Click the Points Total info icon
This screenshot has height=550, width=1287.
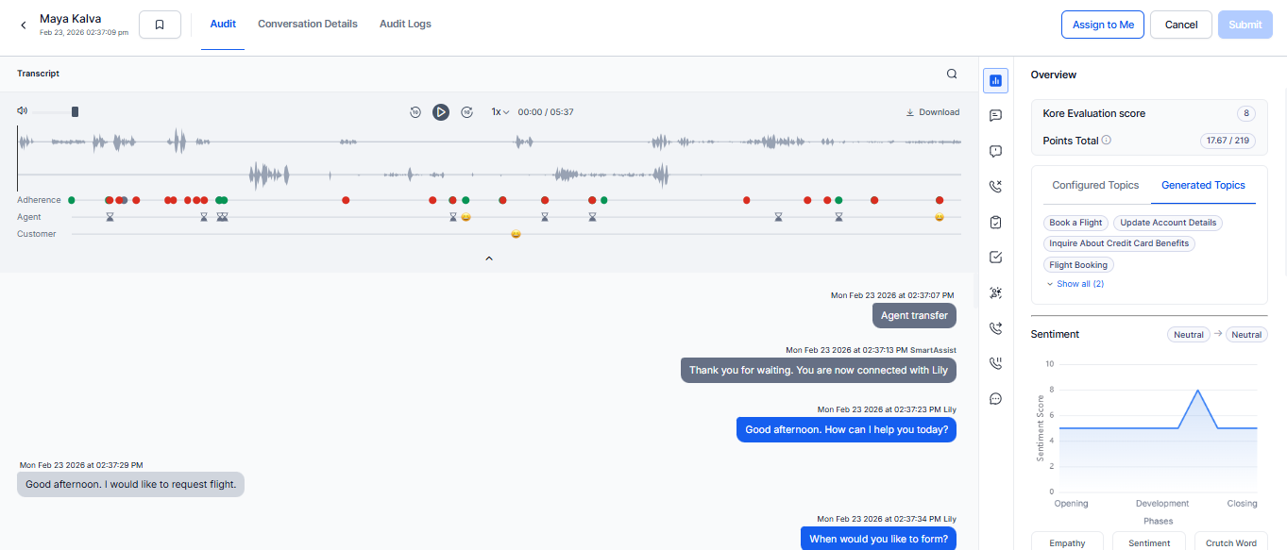pos(1106,141)
